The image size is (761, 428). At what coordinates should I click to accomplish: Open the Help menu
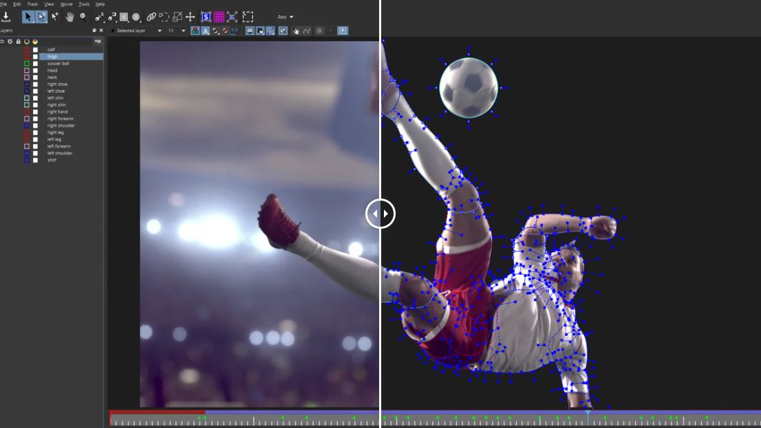coord(100,4)
